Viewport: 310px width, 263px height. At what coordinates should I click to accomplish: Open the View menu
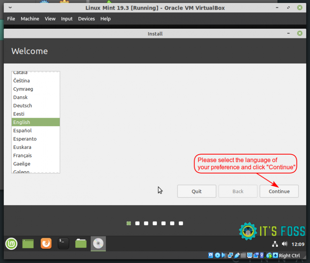click(50, 19)
